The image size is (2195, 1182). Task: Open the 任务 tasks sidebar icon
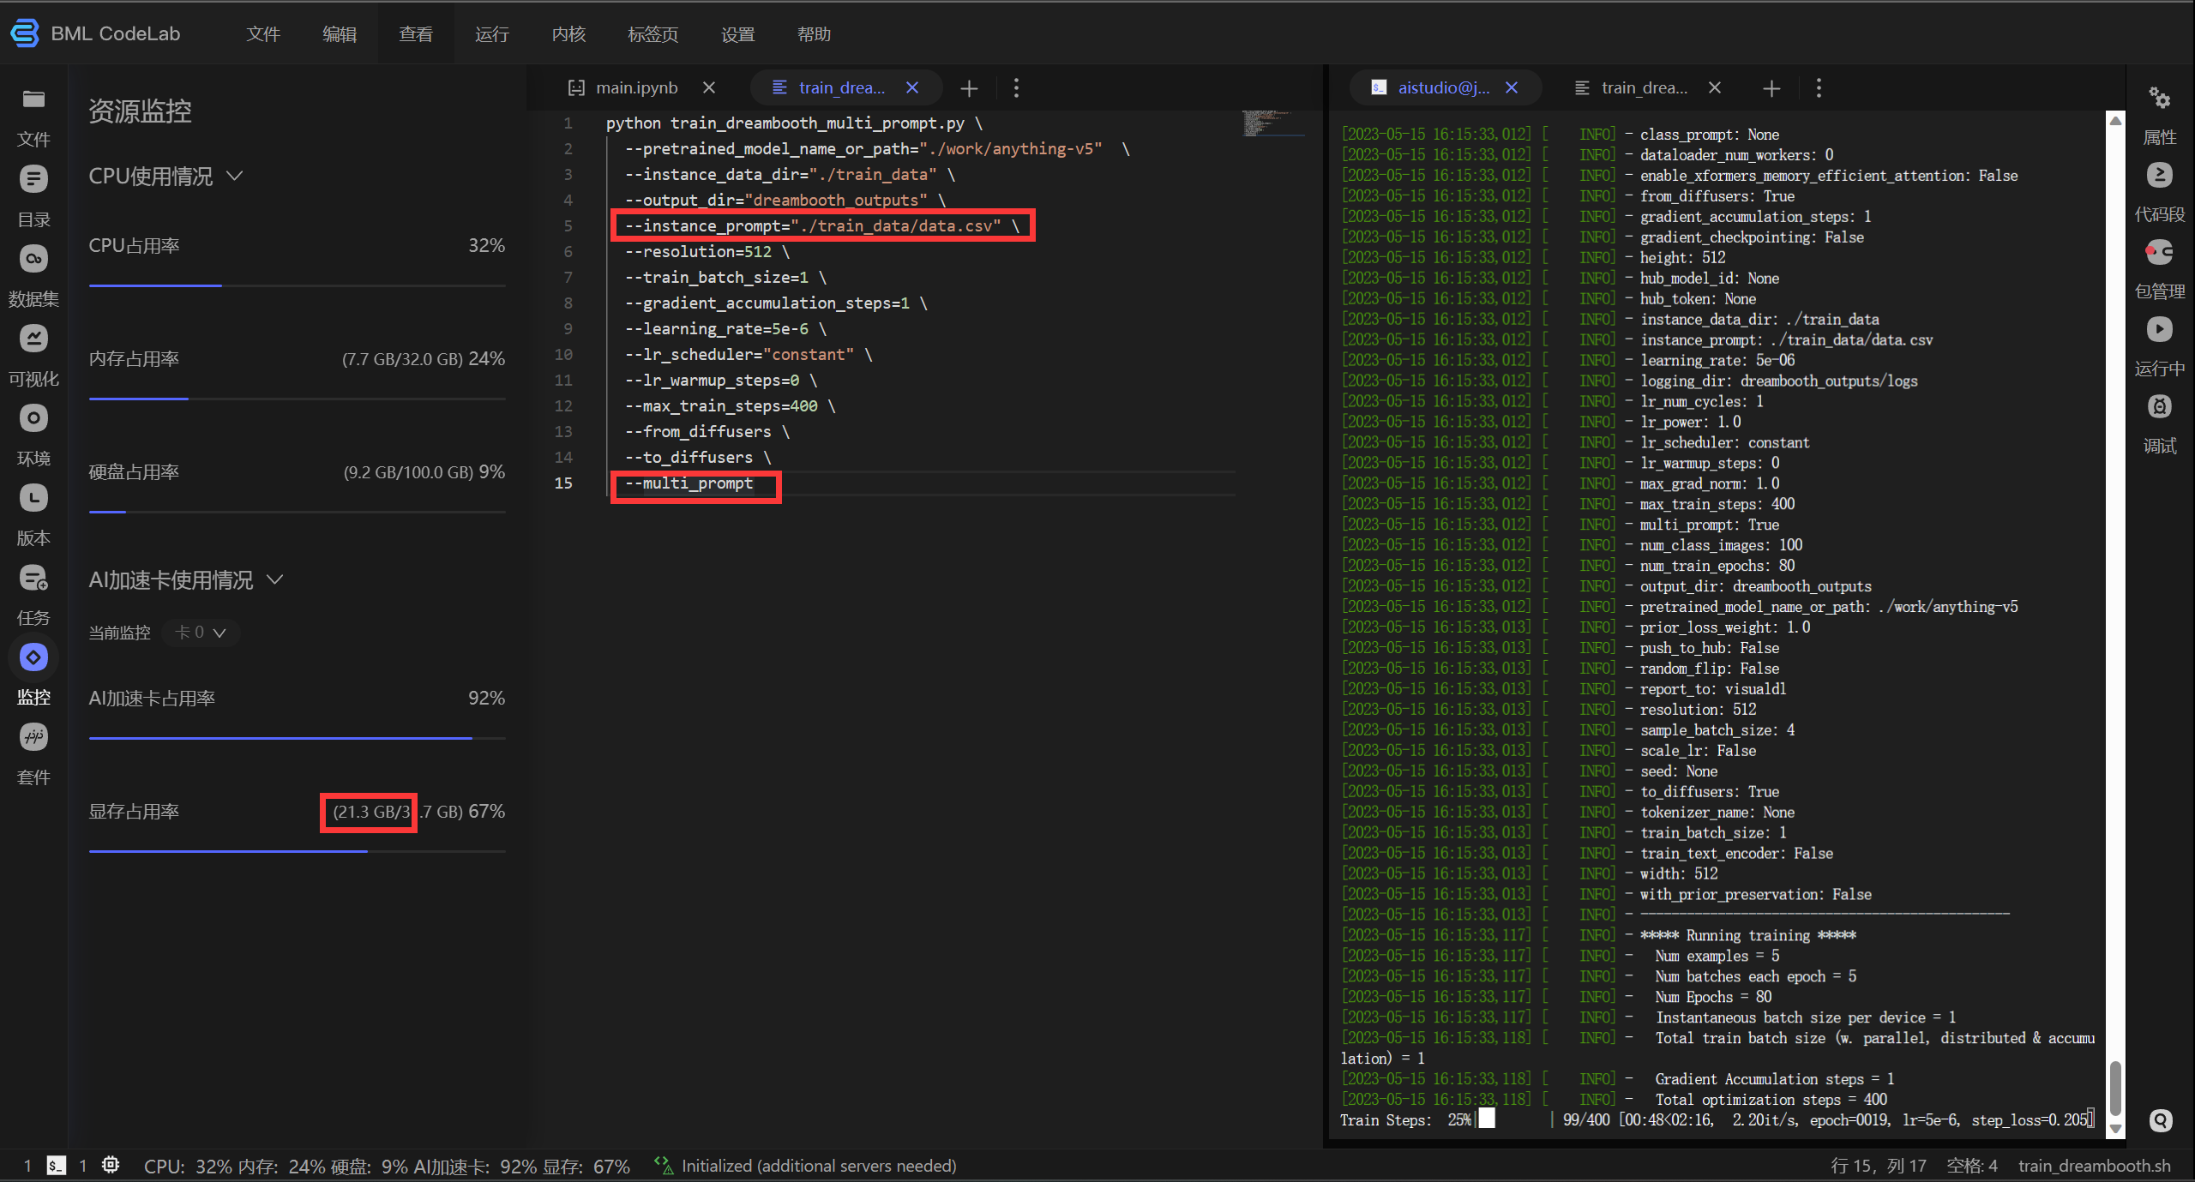pos(33,579)
